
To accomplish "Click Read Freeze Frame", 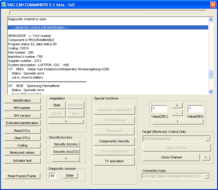I will (x=22, y=176).
